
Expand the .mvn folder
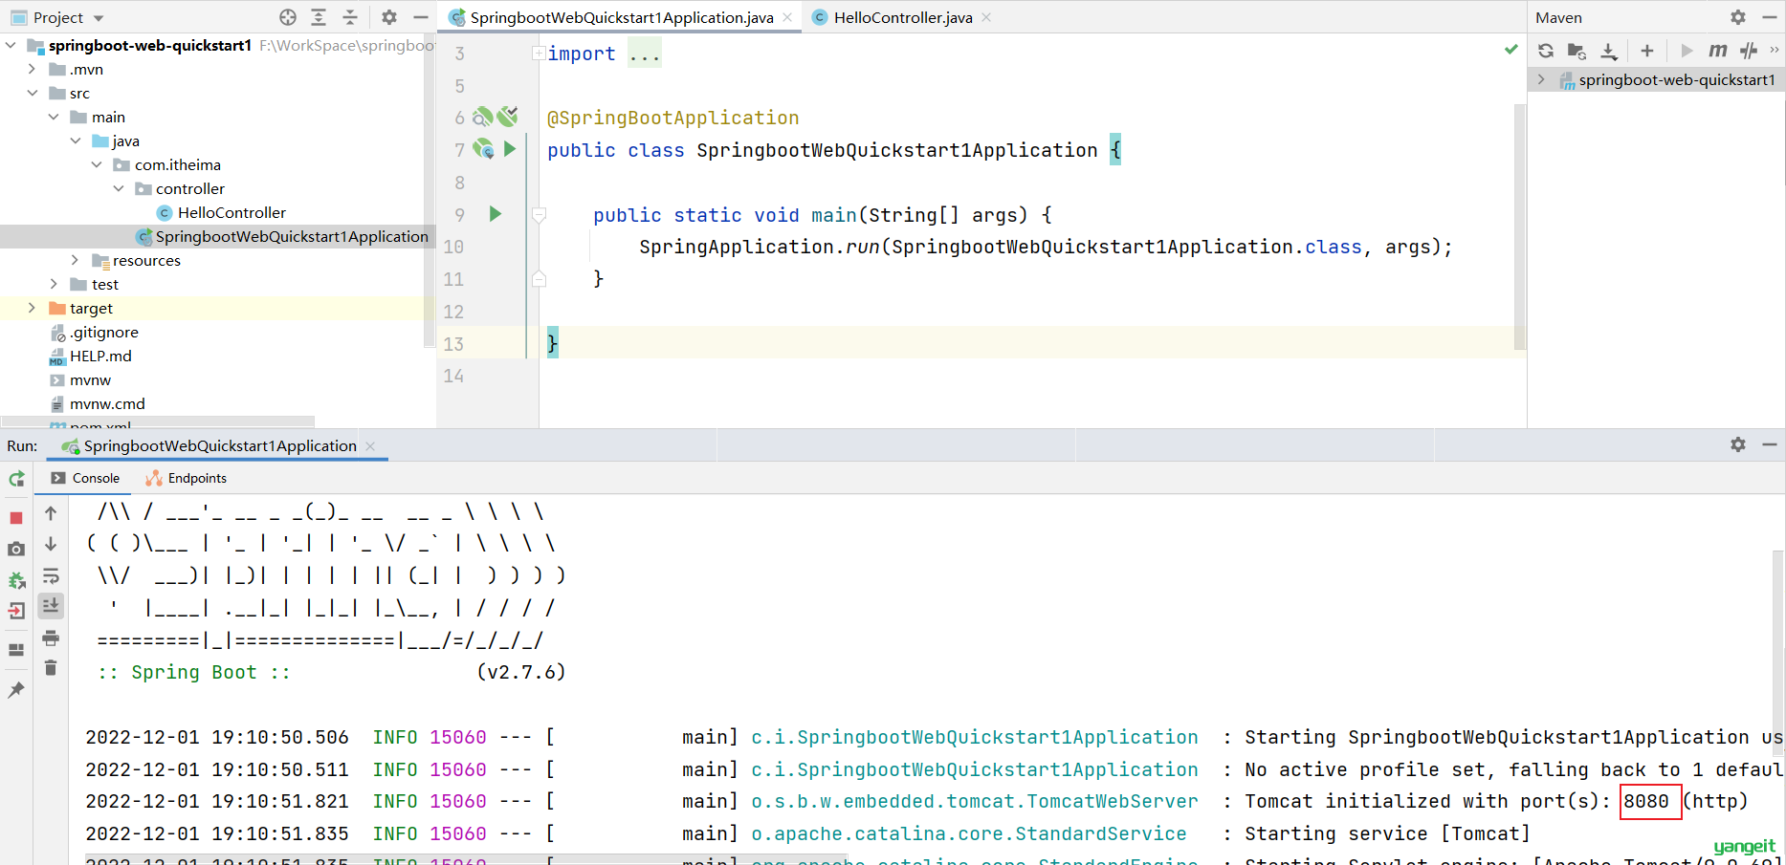click(x=33, y=69)
